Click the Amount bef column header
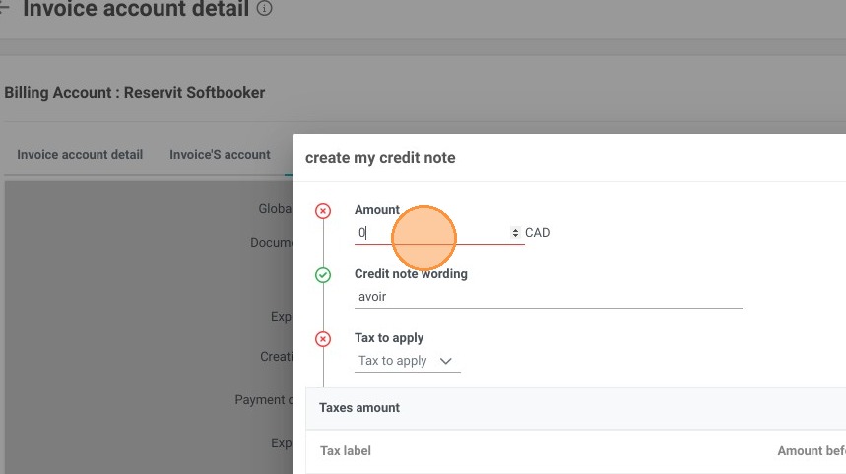846x474 pixels. [812, 450]
